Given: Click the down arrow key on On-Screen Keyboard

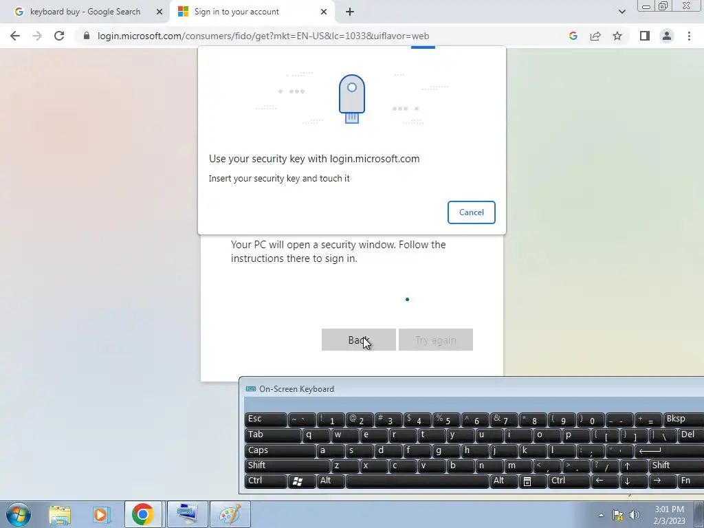Looking at the screenshot, I should click(x=633, y=481).
